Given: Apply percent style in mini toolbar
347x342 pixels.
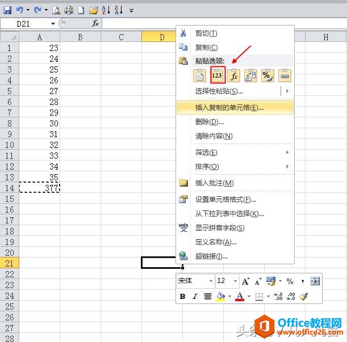Looking at the screenshot, I should (x=290, y=281).
